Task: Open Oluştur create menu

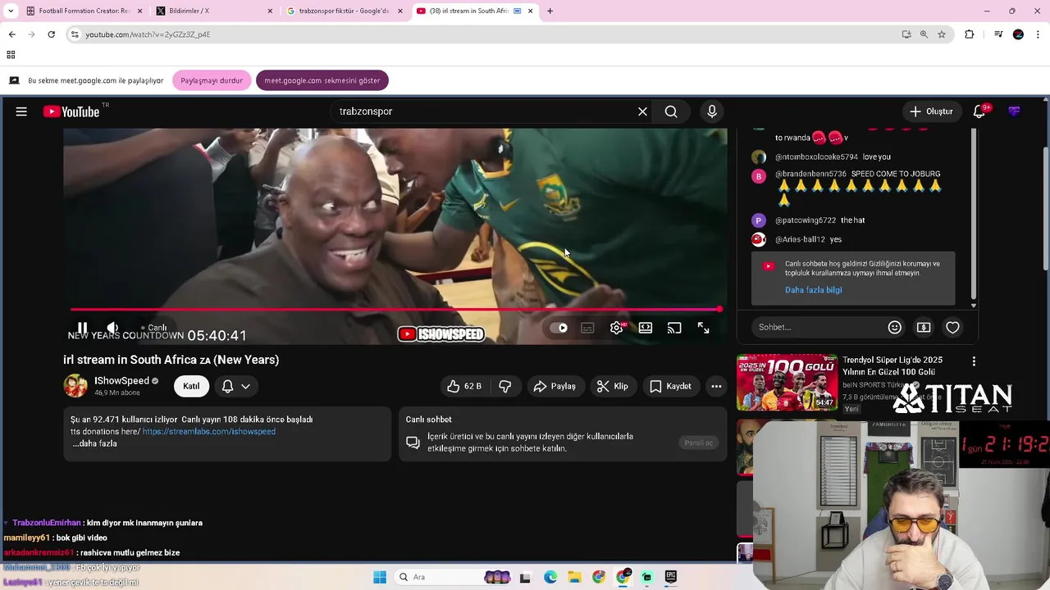Action: pos(931,111)
